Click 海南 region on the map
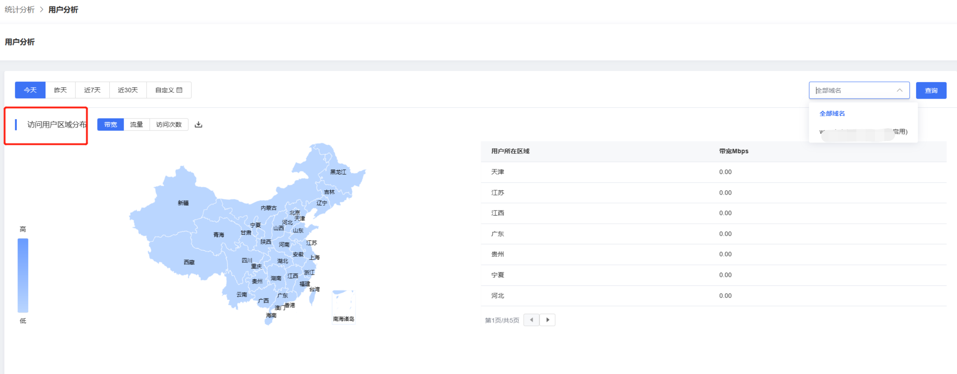 point(271,316)
